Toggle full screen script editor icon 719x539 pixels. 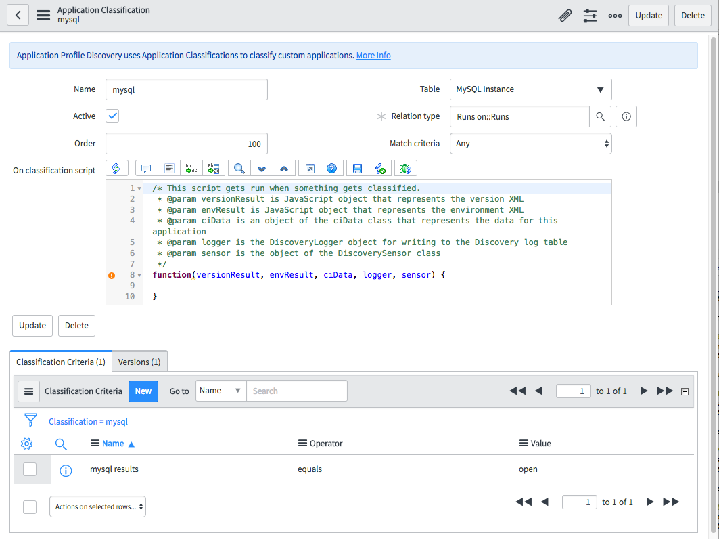pos(310,169)
